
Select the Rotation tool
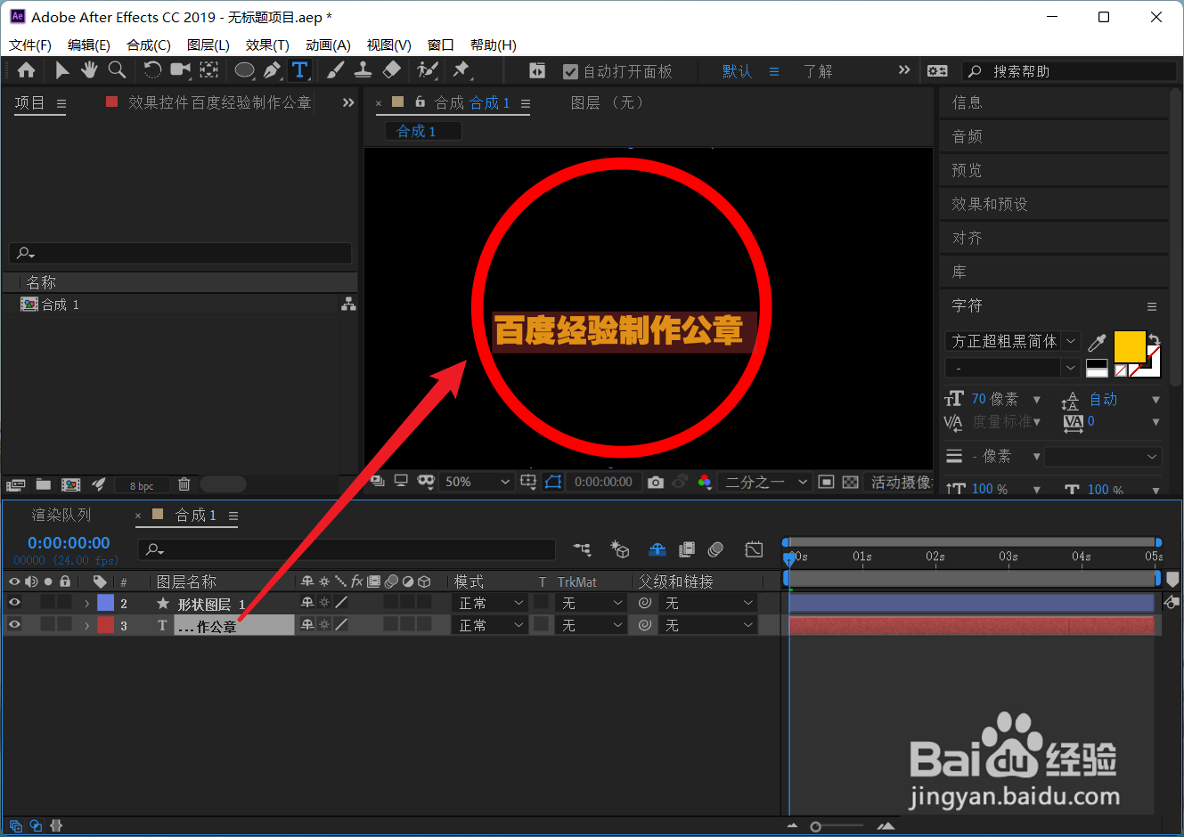152,70
